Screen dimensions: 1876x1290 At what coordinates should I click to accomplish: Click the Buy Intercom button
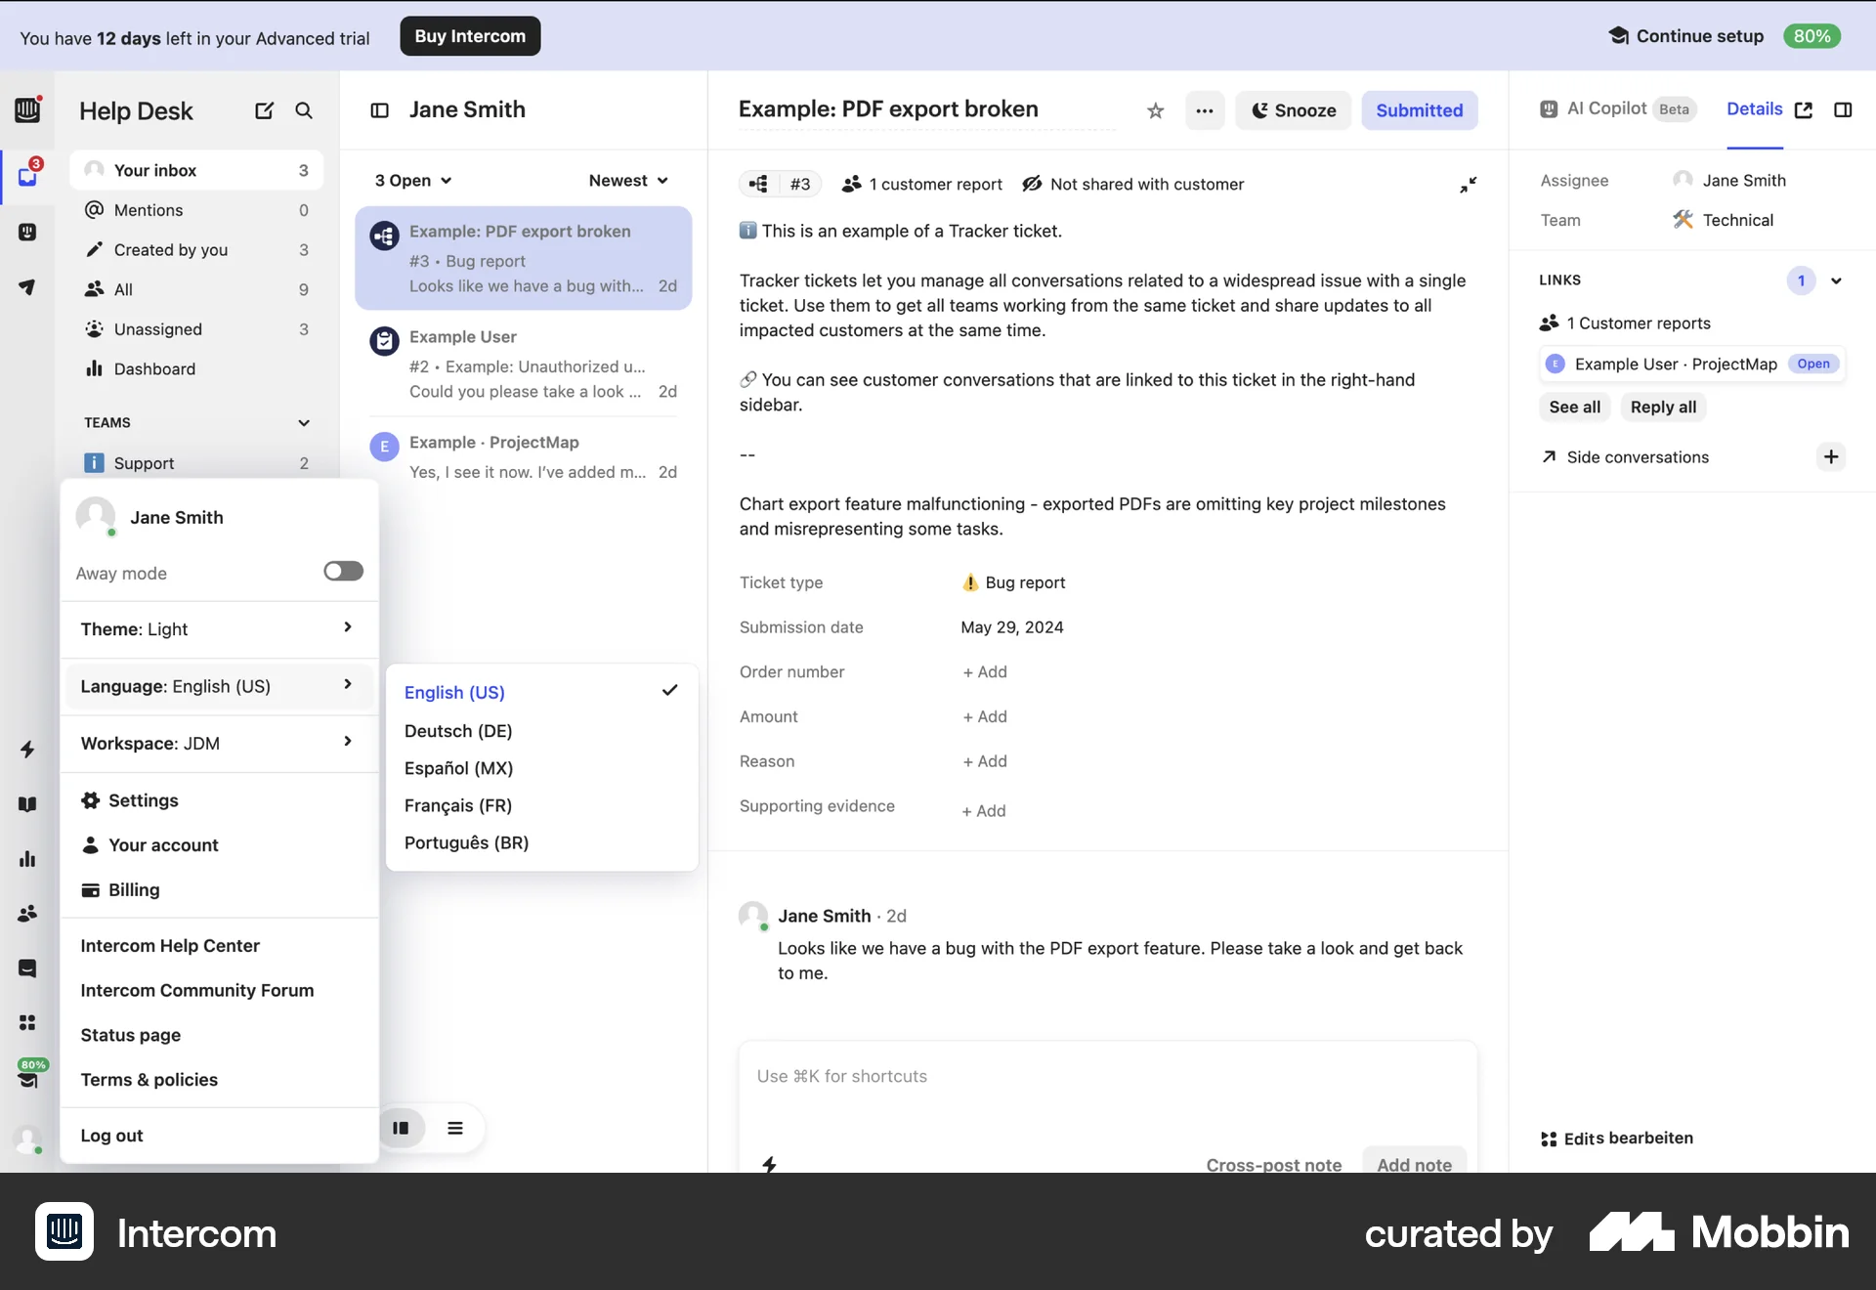click(x=470, y=35)
